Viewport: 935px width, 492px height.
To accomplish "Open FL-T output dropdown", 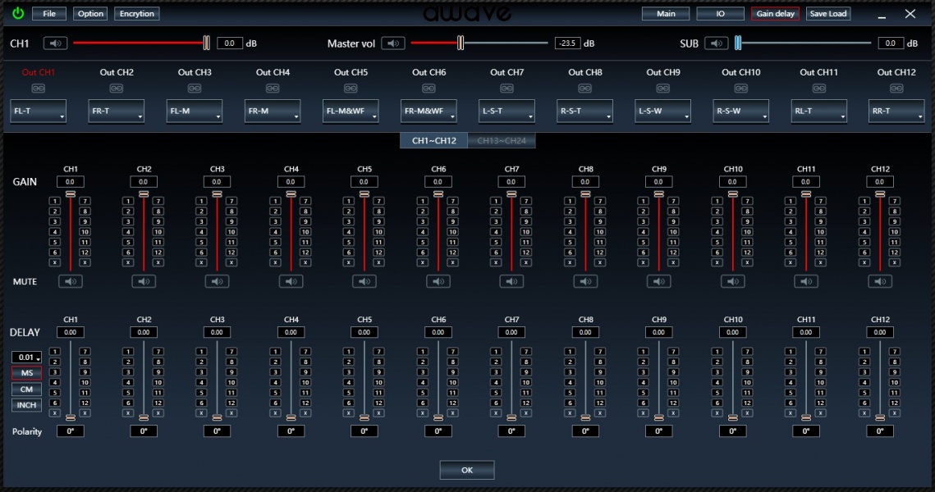I will click(x=38, y=112).
